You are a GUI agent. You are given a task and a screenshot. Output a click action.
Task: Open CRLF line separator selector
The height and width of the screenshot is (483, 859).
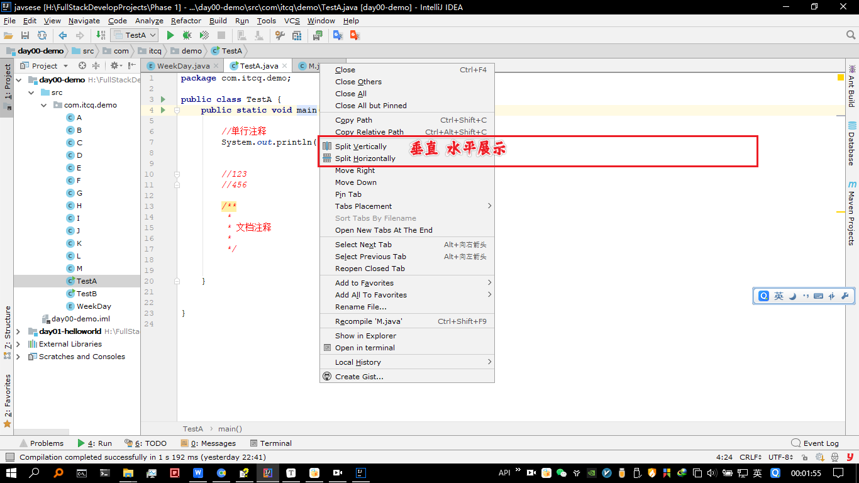coord(751,457)
